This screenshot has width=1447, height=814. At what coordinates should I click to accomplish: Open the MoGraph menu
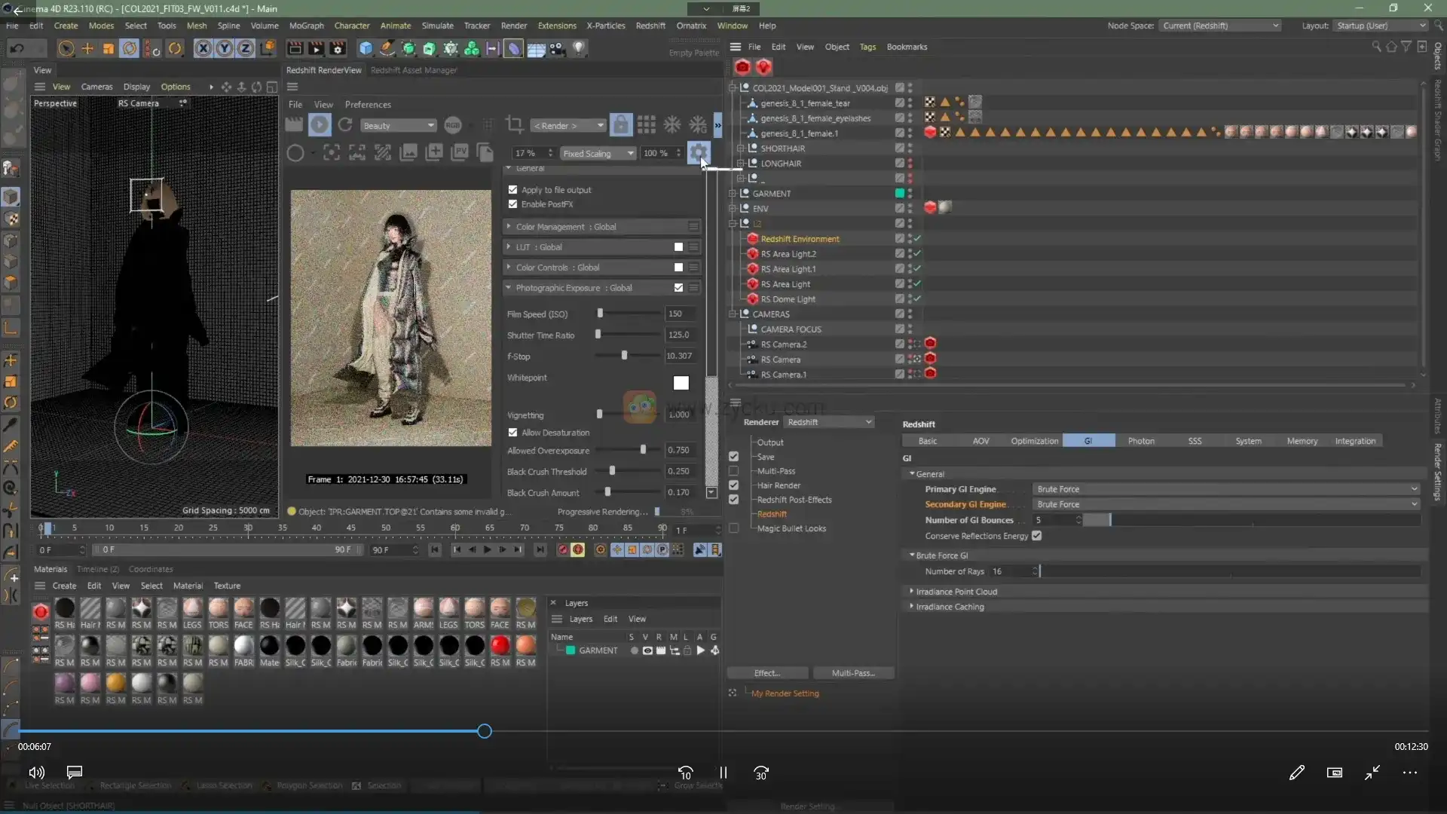(306, 26)
